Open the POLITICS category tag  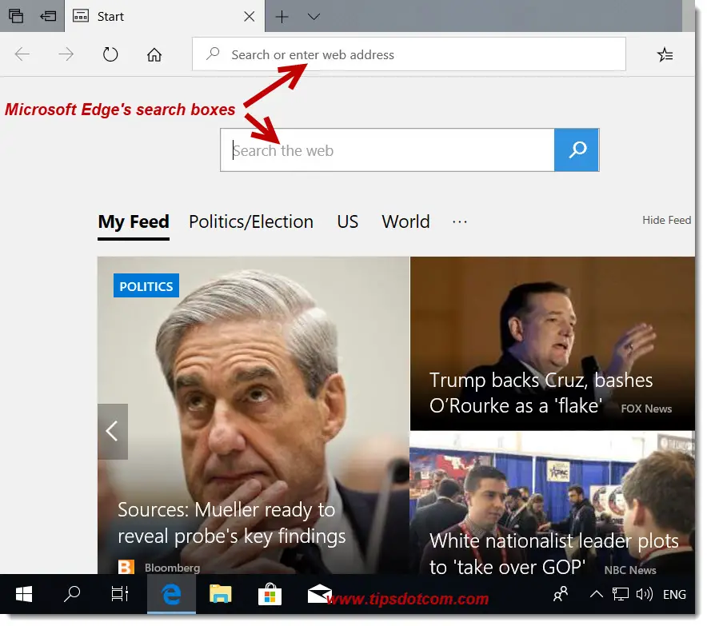click(146, 285)
